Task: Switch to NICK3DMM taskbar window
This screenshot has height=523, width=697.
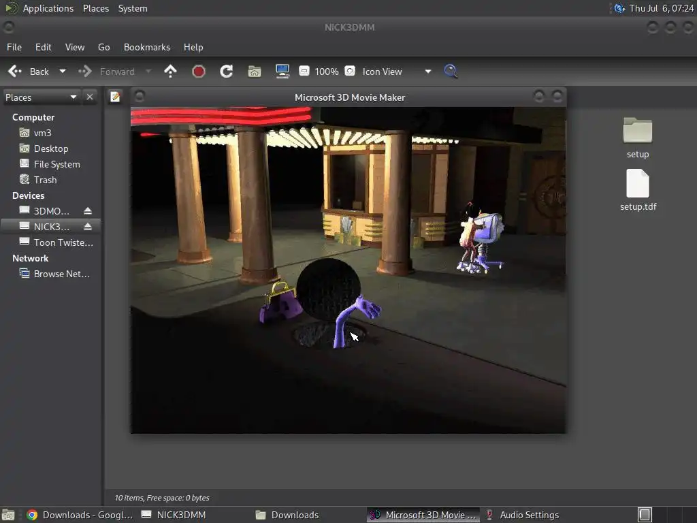Action: tap(174, 515)
